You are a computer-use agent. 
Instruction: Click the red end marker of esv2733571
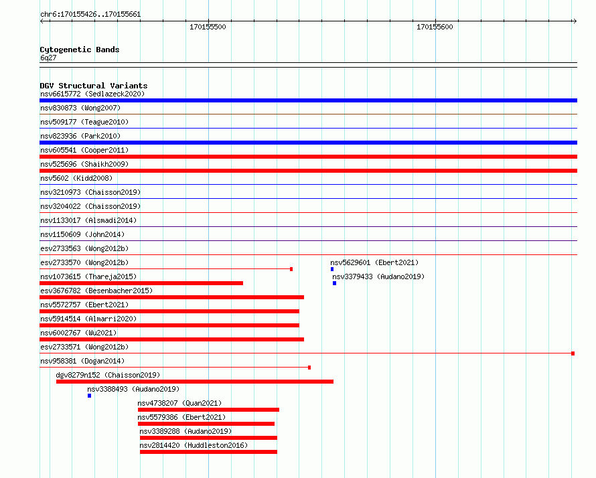click(573, 353)
